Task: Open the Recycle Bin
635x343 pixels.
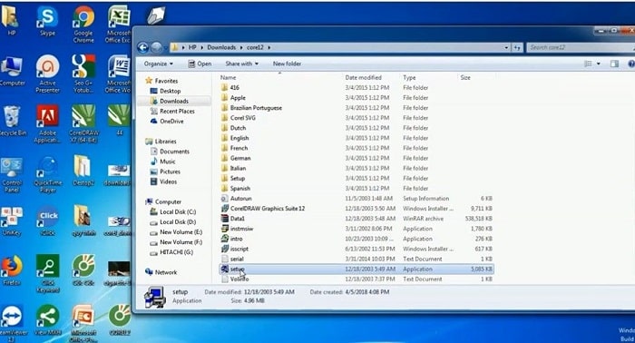Action: coord(12,121)
